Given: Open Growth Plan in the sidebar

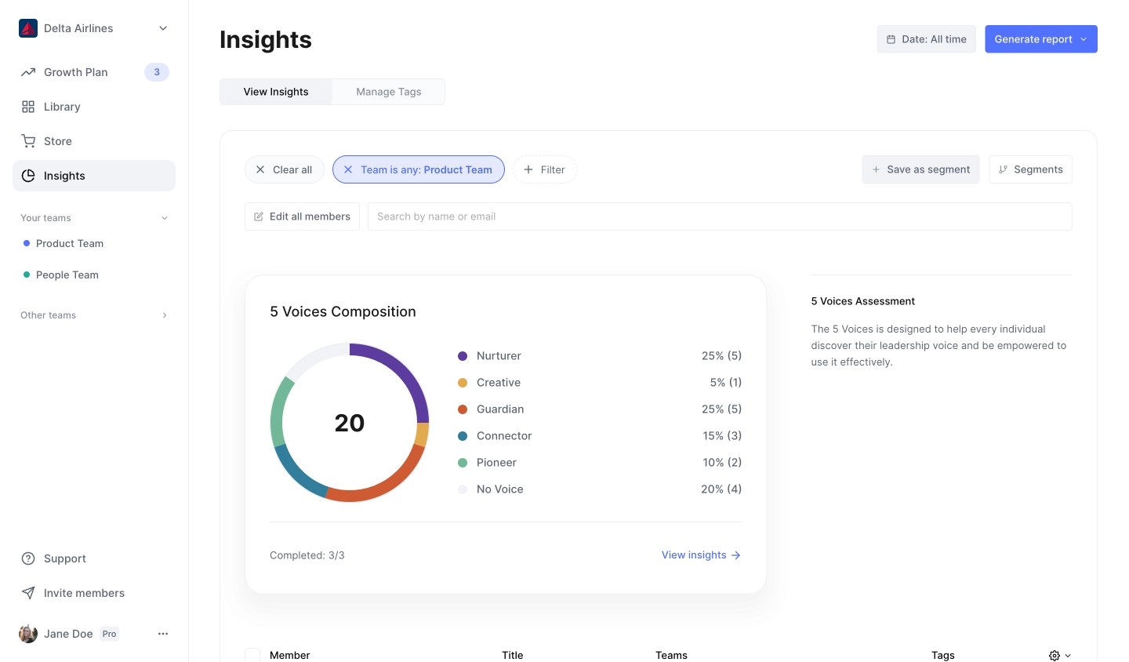Looking at the screenshot, I should click(94, 72).
